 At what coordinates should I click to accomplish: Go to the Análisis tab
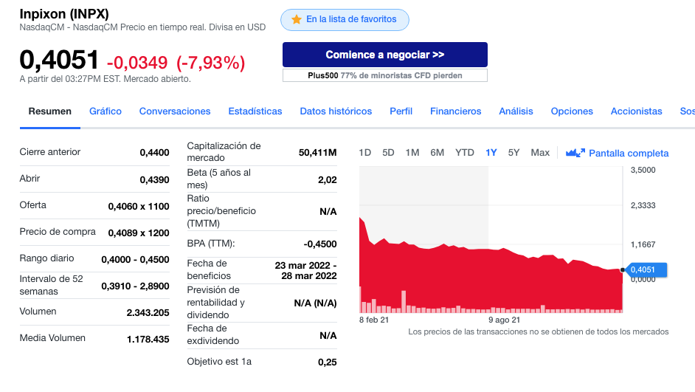click(x=516, y=111)
